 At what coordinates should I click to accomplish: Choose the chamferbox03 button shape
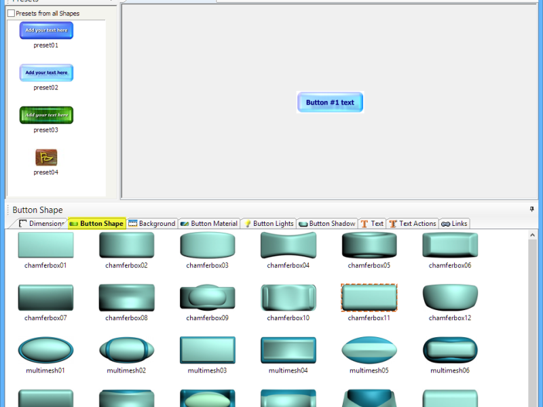click(208, 245)
